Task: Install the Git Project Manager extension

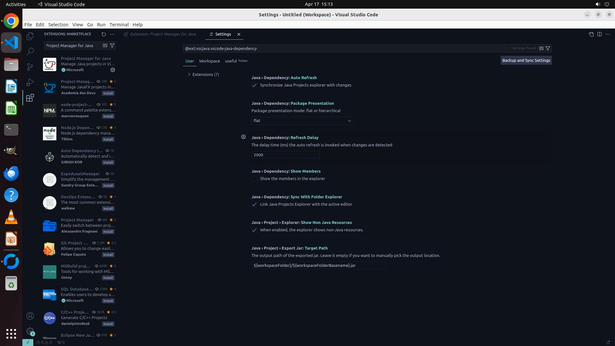Action: pos(108,255)
